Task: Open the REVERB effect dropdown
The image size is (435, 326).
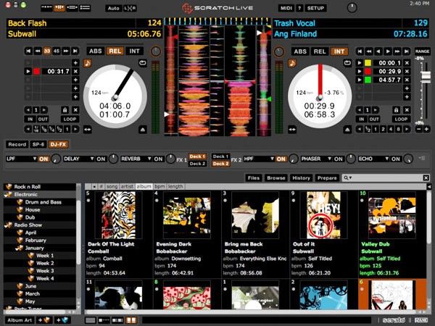Action: [136, 159]
